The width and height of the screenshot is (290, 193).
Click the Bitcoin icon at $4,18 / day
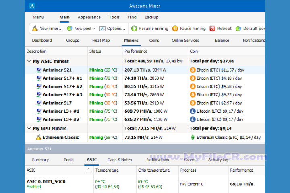tap(193, 78)
